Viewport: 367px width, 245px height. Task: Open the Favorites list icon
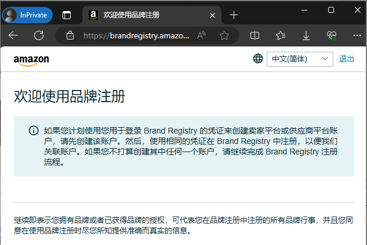point(281,35)
